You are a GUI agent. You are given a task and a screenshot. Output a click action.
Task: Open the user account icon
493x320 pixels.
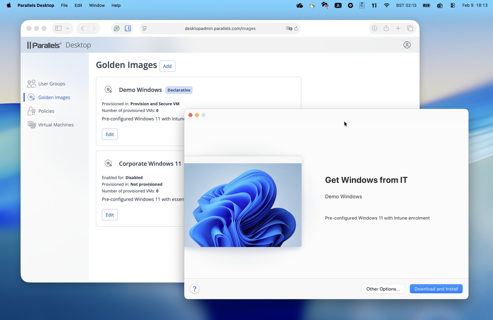[x=407, y=45]
